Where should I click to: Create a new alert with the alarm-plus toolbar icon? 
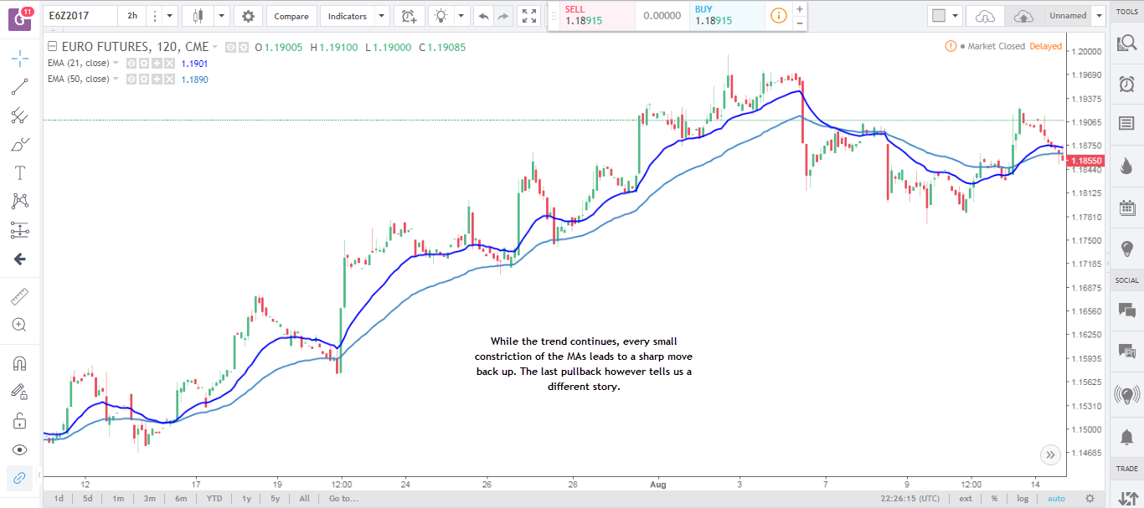409,15
